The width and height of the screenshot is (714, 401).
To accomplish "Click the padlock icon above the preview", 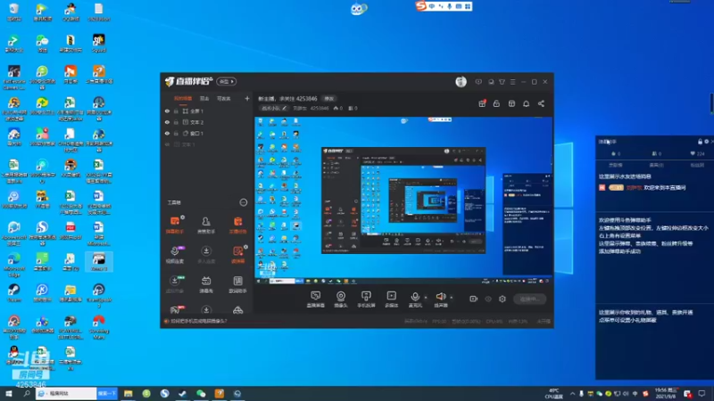I will coord(496,103).
